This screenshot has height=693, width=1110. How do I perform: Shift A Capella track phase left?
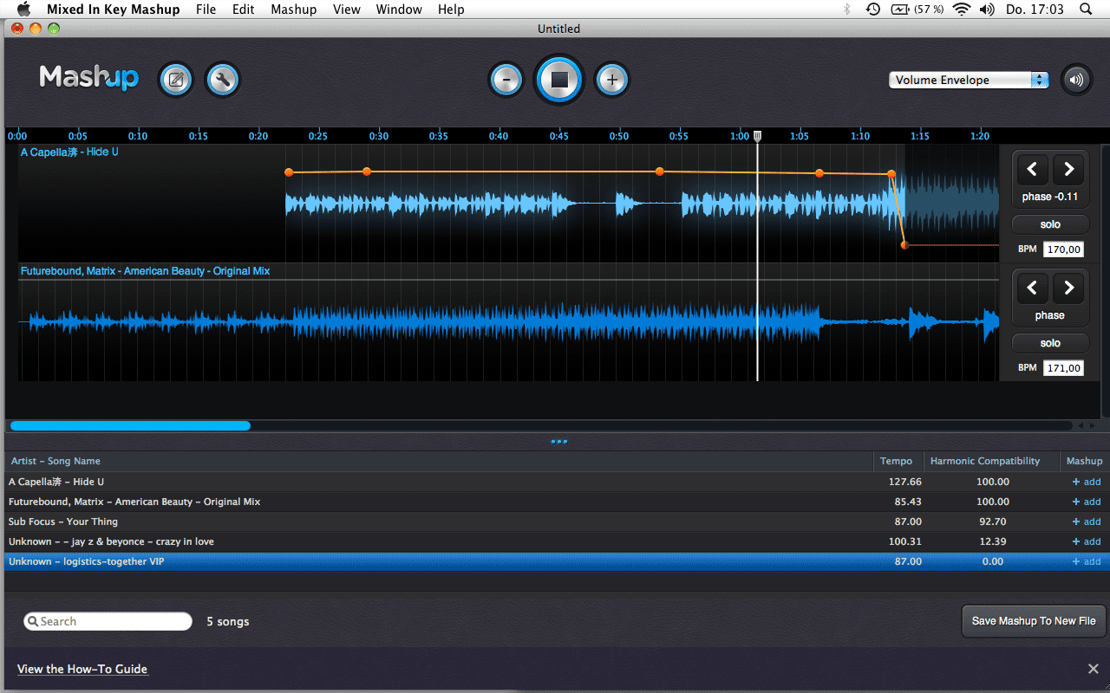point(1032,170)
